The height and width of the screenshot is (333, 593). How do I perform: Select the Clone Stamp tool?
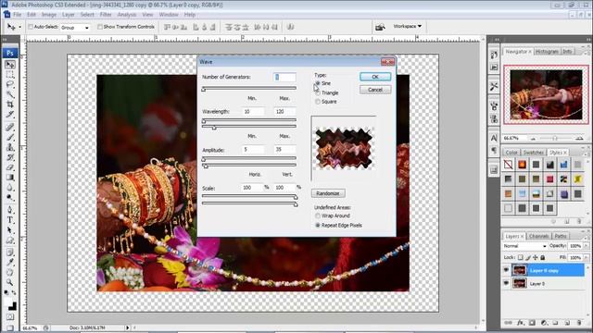(x=10, y=147)
